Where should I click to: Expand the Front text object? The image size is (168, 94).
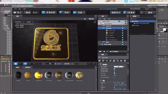click(x=102, y=26)
